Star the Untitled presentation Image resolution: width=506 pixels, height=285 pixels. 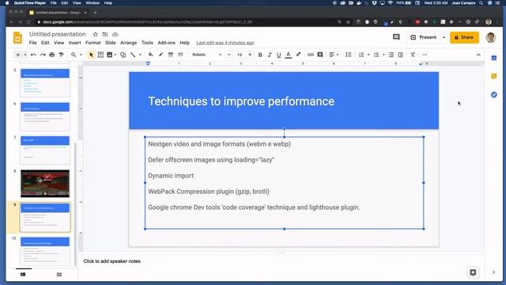[95, 34]
